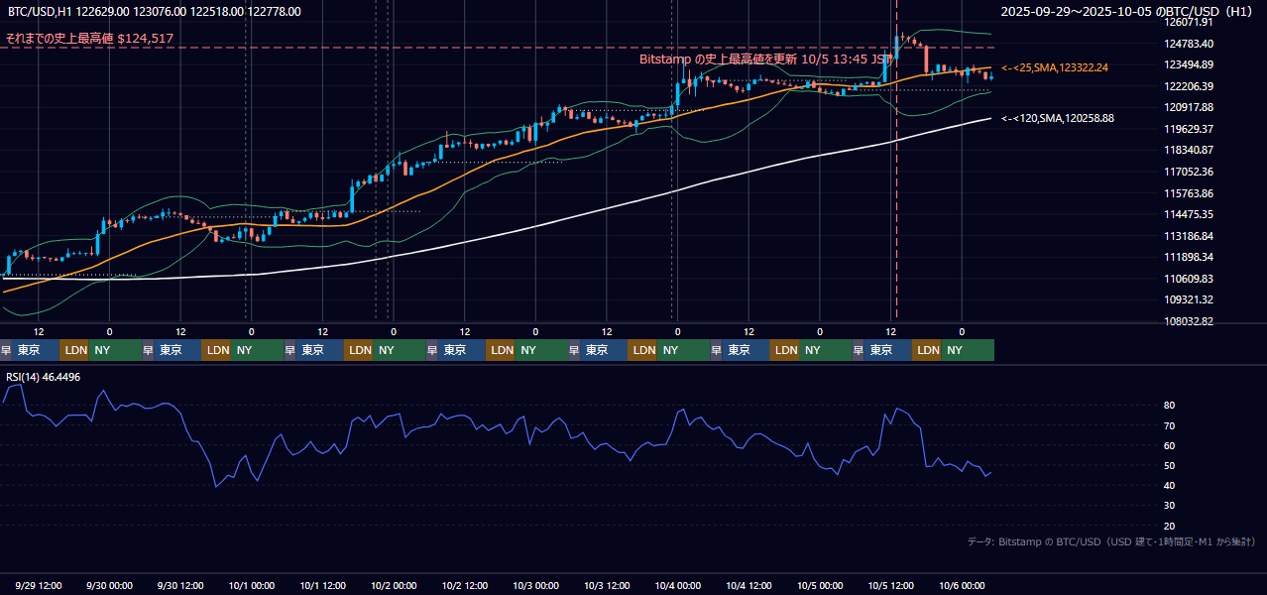Viewport: 1267px width, 595px height.
Task: Select the 10/5 12:00 date label
Action: click(x=890, y=586)
